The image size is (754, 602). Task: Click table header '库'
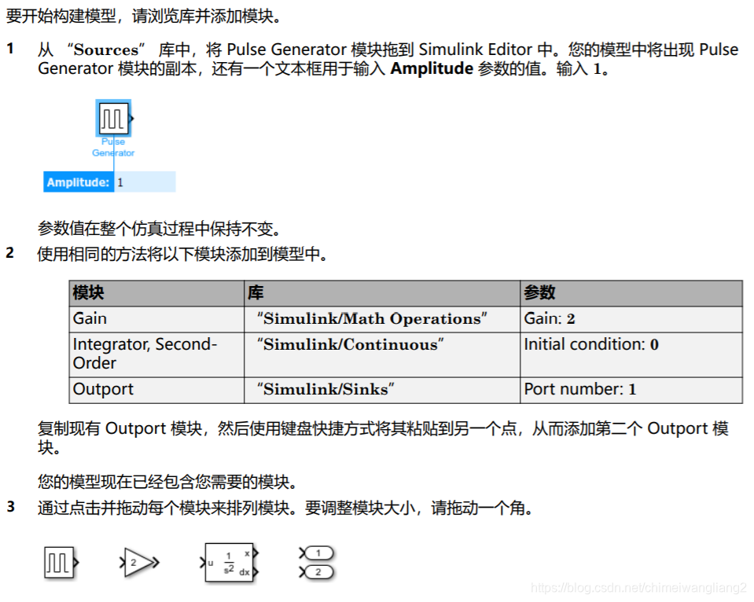pyautogui.click(x=382, y=293)
